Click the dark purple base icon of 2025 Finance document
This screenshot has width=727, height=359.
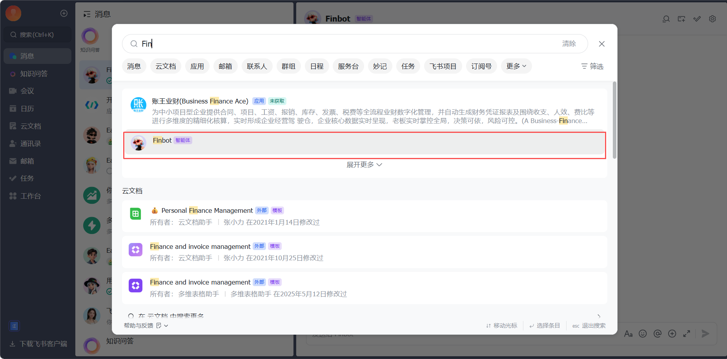(x=136, y=285)
